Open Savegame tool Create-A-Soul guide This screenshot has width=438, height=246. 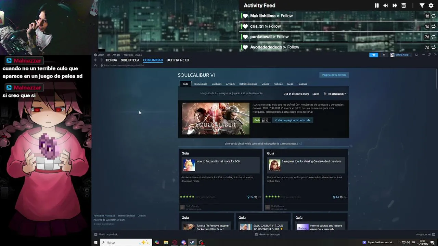coord(311,161)
